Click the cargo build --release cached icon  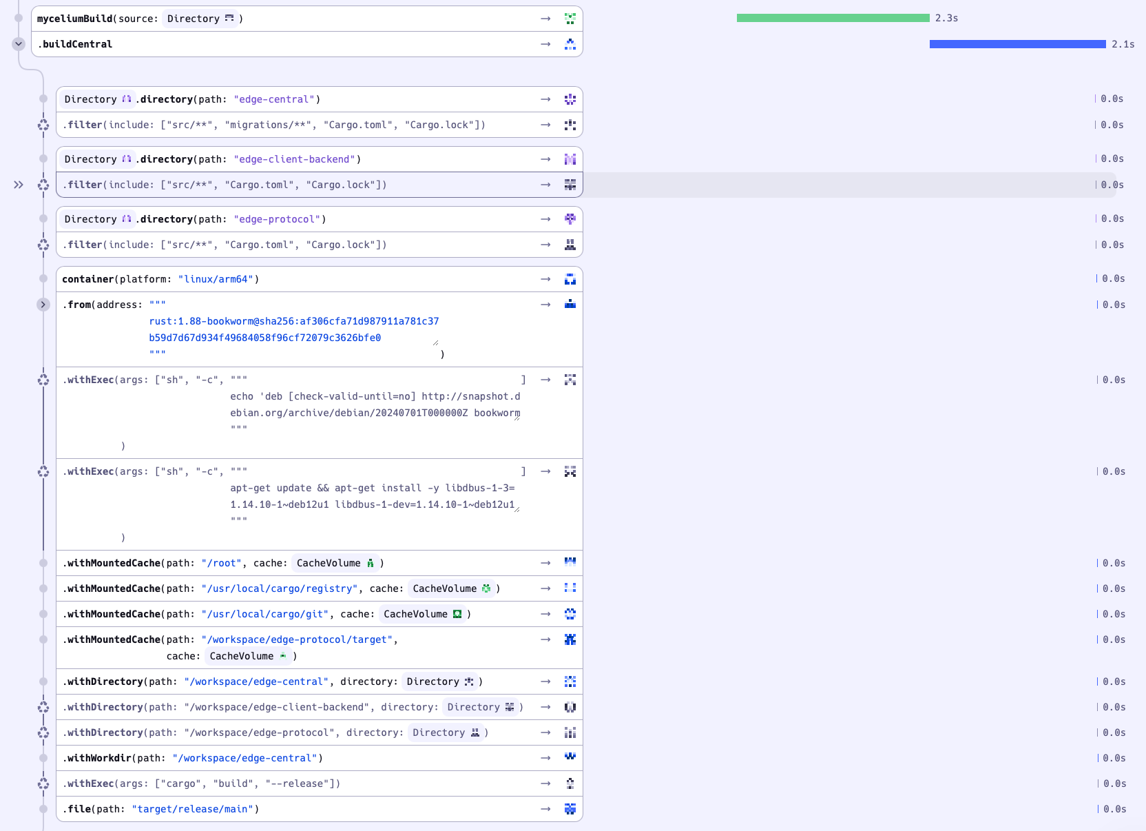click(43, 783)
